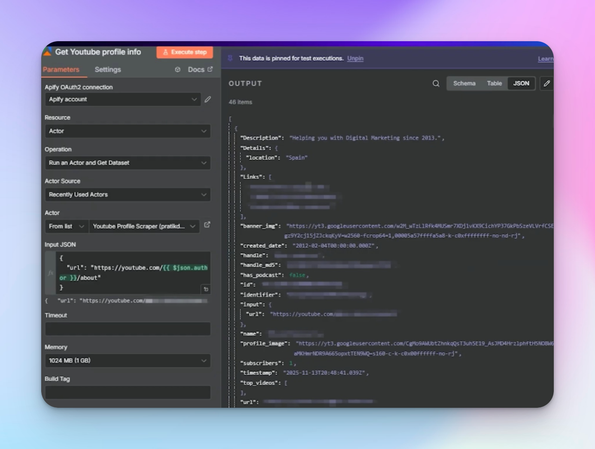This screenshot has height=449, width=595.
Task: Open the Apify account credential dropdown
Action: point(123,99)
